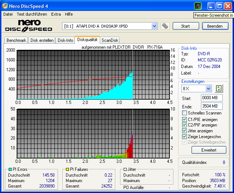
Task: Uncheck C1/PIE anzeigen
Action: point(185,119)
